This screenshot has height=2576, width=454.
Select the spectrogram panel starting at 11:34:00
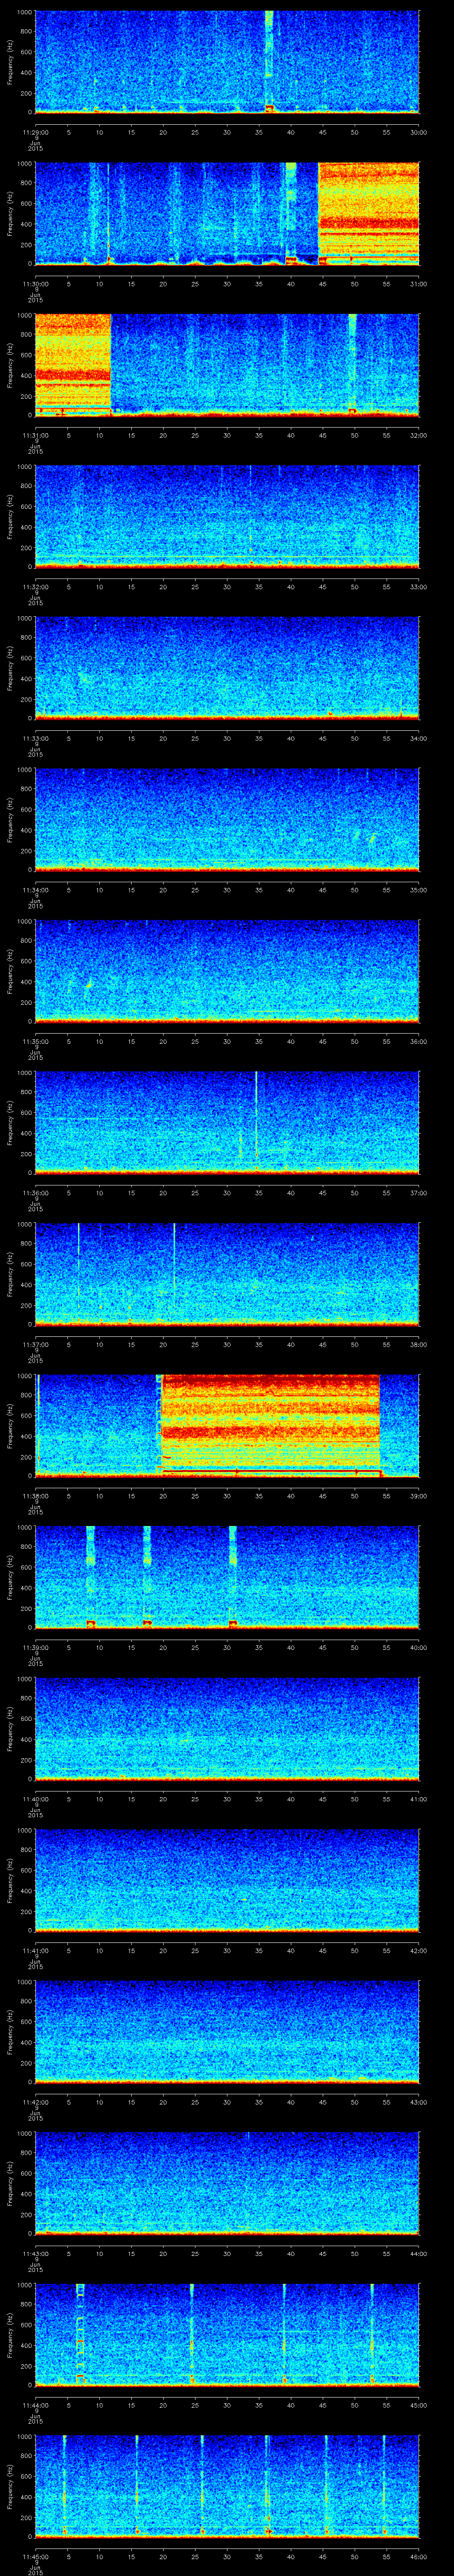pyautogui.click(x=227, y=820)
